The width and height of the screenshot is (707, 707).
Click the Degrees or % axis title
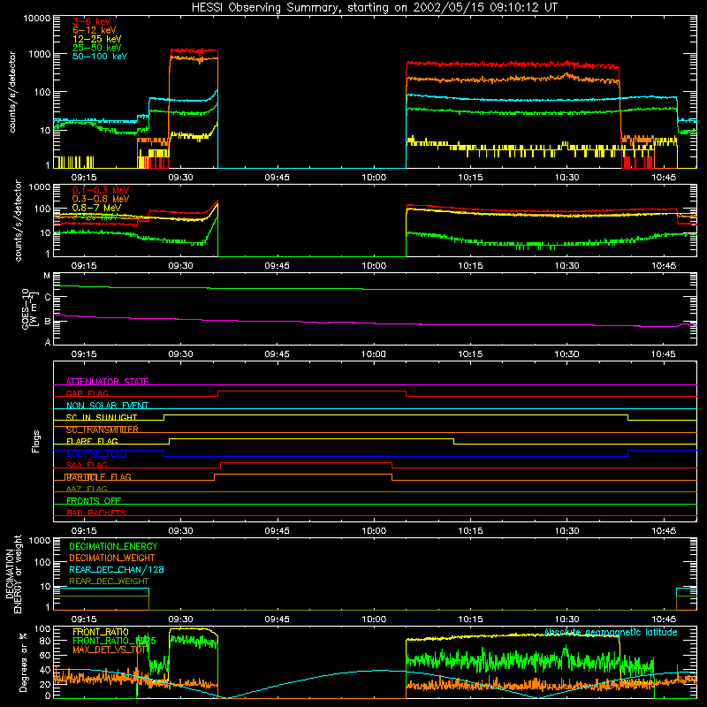pyautogui.click(x=23, y=662)
